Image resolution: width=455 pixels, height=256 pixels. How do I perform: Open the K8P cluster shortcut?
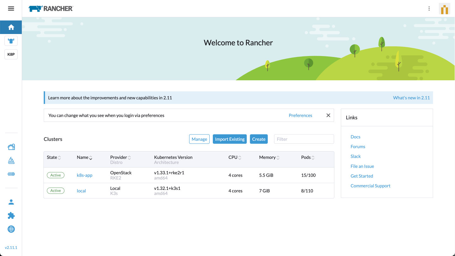pos(11,54)
